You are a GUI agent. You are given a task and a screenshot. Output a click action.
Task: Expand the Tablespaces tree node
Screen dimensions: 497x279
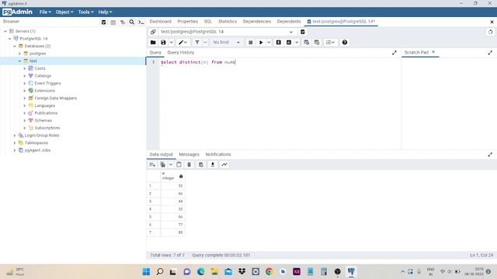[15, 143]
